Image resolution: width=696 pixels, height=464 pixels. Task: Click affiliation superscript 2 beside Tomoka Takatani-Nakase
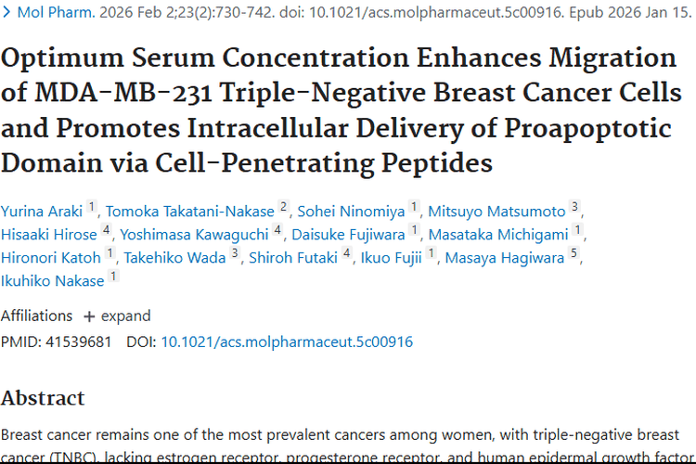(283, 205)
